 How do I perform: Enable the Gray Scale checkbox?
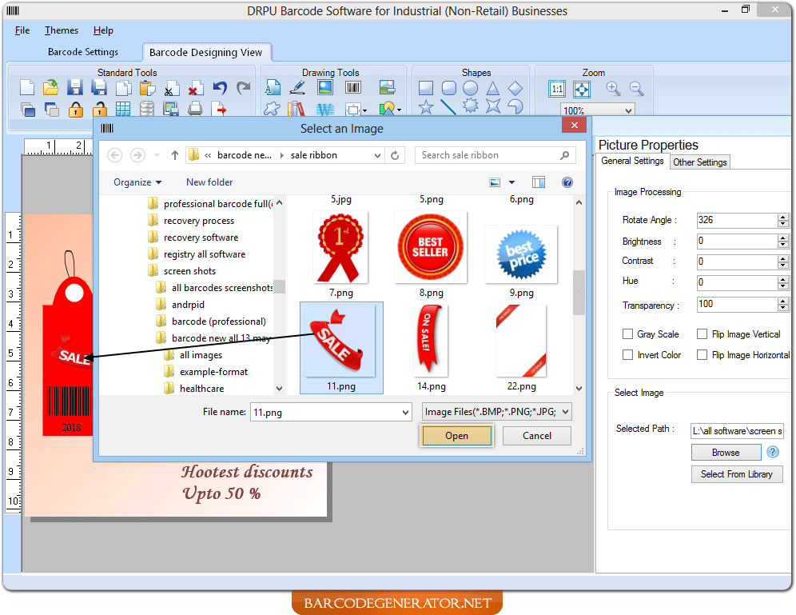tap(628, 333)
